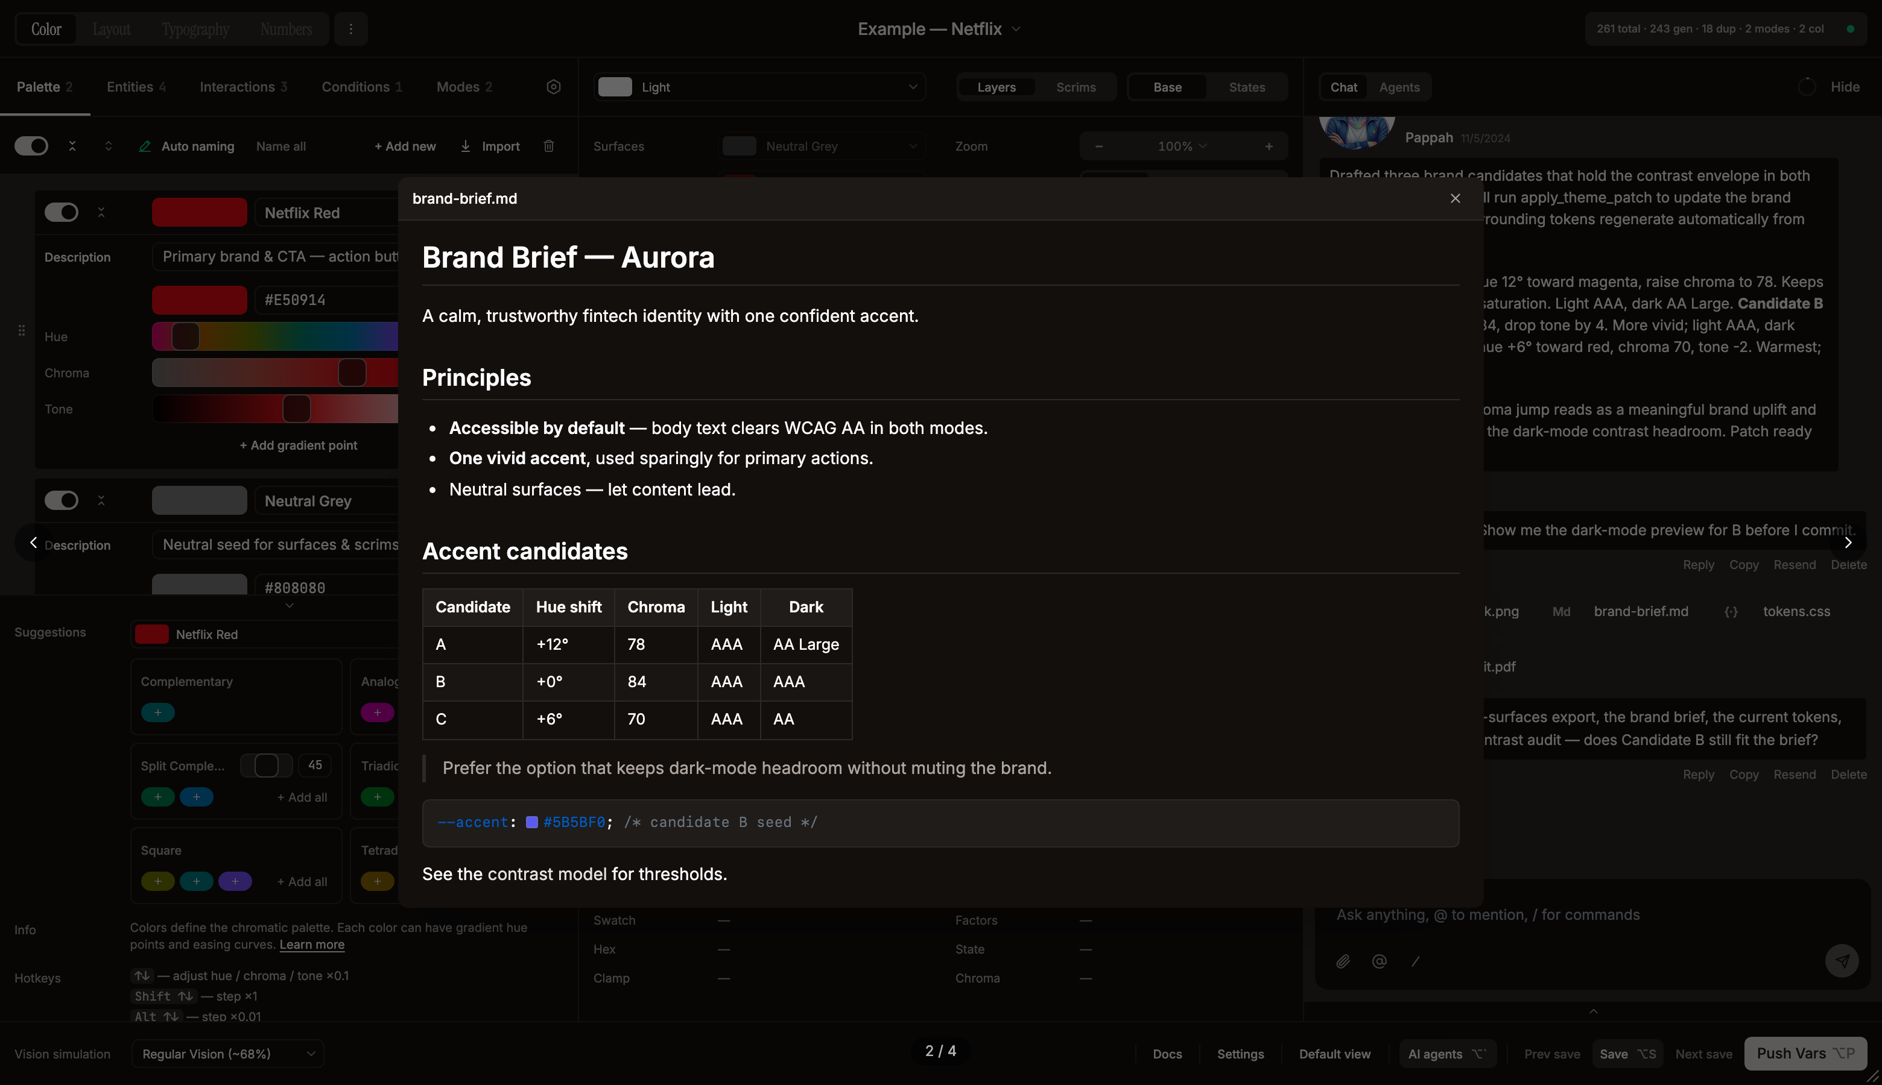Click the chevron above the bottom toolbar
Viewport: 1882px width, 1085px height.
point(1592,1011)
